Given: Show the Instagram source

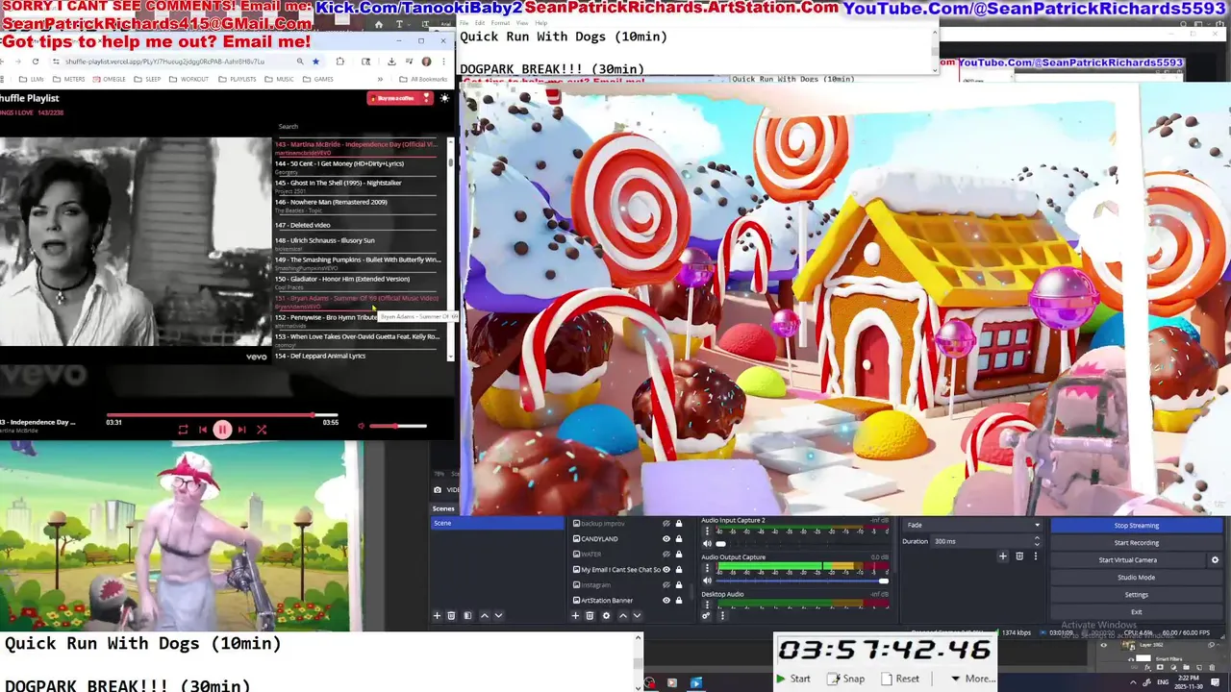Looking at the screenshot, I should [x=666, y=585].
